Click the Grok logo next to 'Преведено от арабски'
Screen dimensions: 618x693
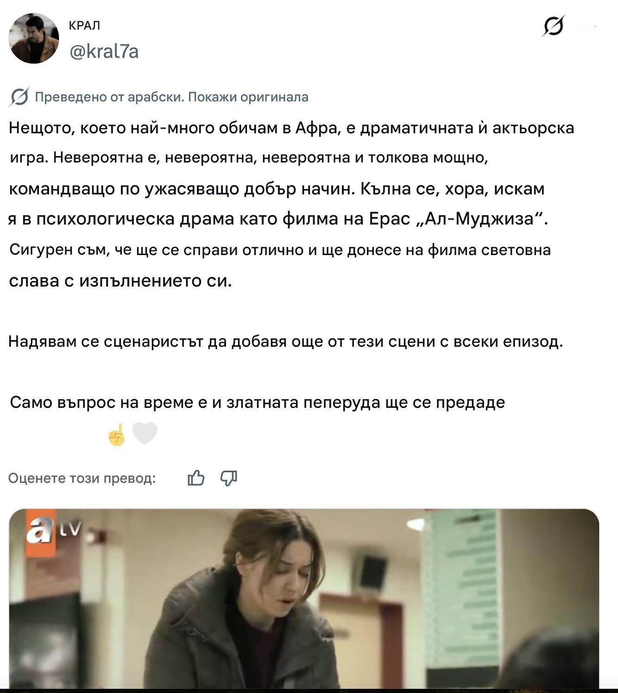[x=19, y=97]
